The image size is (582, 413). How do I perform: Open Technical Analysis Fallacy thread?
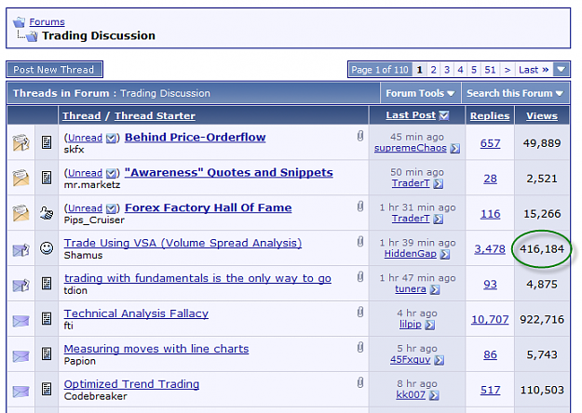click(x=136, y=313)
